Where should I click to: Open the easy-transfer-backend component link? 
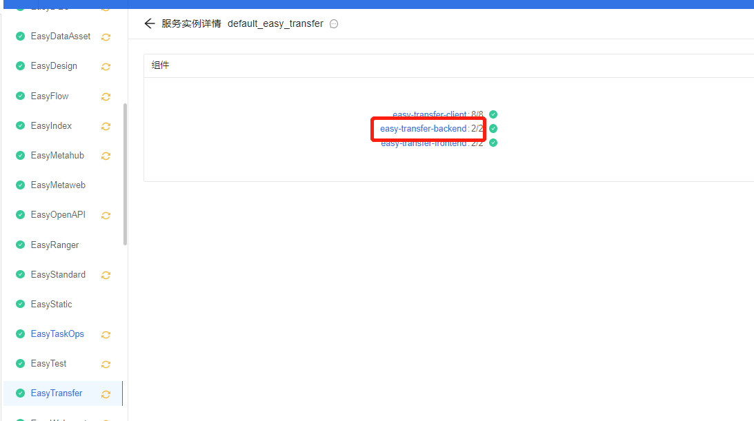click(423, 129)
